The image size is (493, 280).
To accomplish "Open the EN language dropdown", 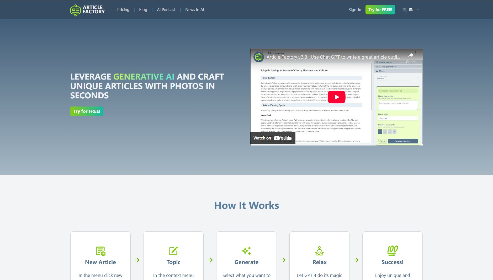I will click(x=413, y=9).
